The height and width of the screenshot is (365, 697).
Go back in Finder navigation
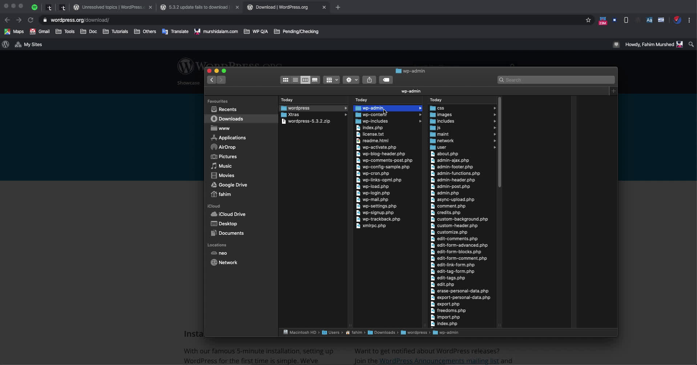point(212,80)
